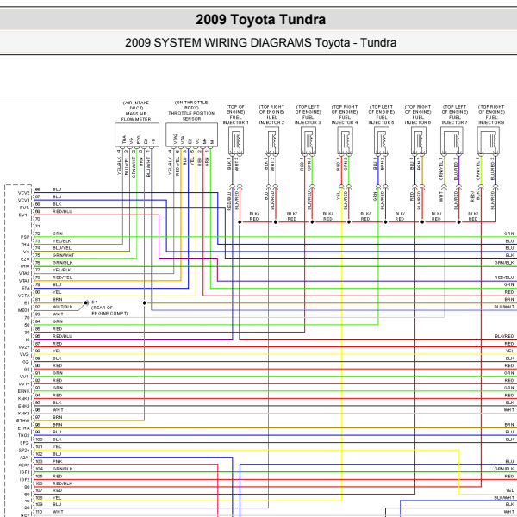Click the "FUEL INJECTOR 2" label

tap(271, 120)
